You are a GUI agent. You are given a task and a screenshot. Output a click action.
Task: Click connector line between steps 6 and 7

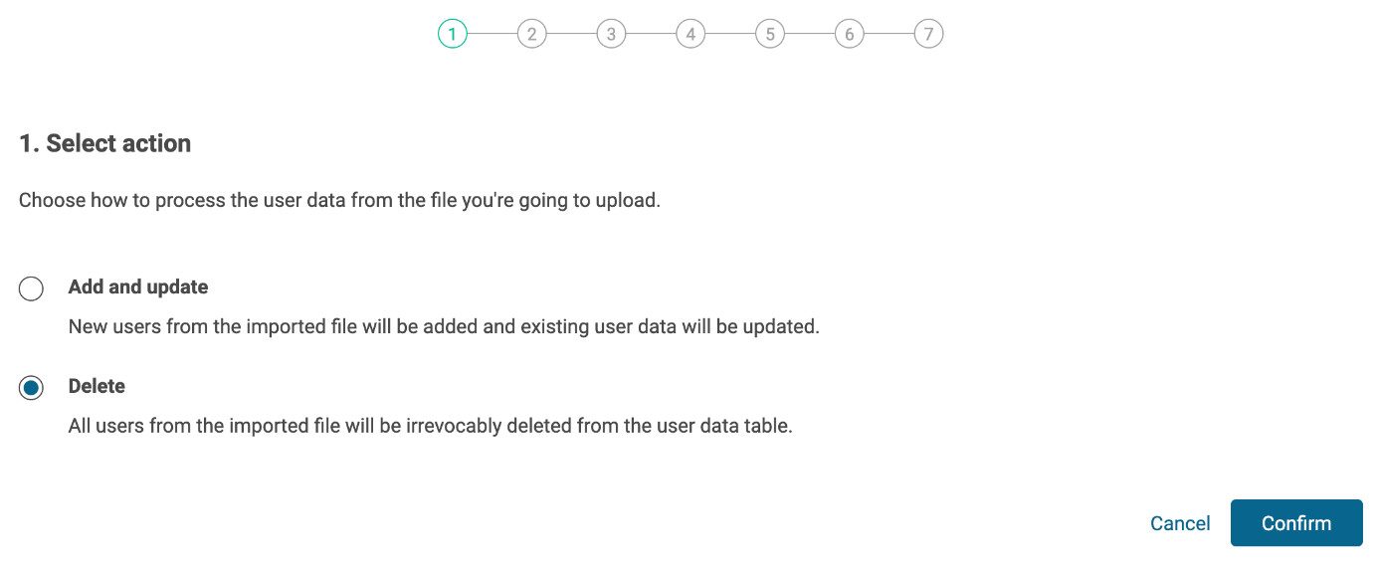click(x=888, y=35)
